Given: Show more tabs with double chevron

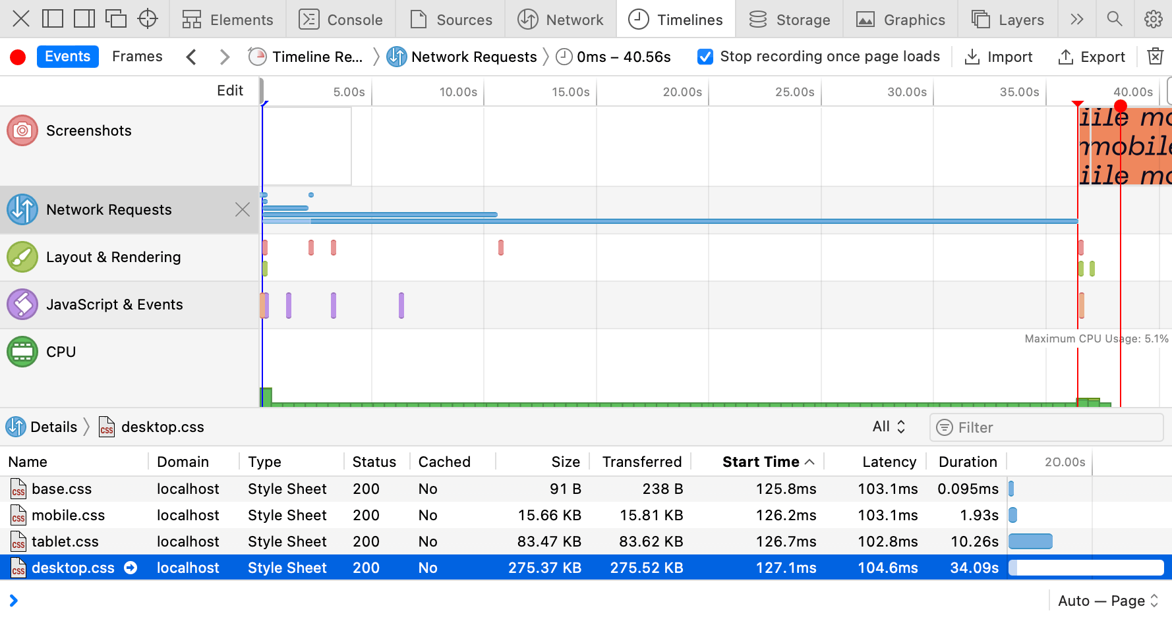Looking at the screenshot, I should (1077, 19).
